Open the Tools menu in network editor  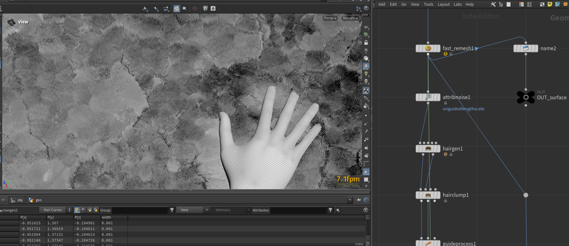[x=428, y=4]
